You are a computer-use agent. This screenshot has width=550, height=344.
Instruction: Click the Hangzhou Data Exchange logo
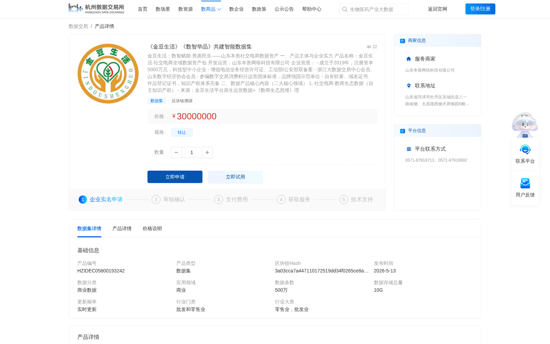click(96, 9)
